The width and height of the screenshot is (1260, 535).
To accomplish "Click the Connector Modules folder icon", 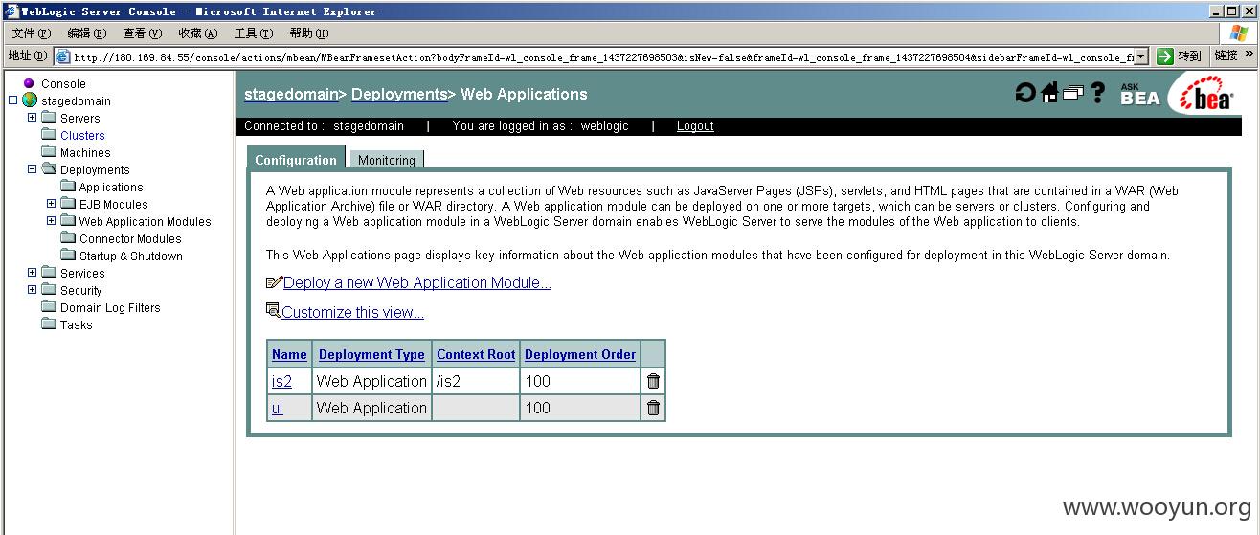I will [x=68, y=238].
